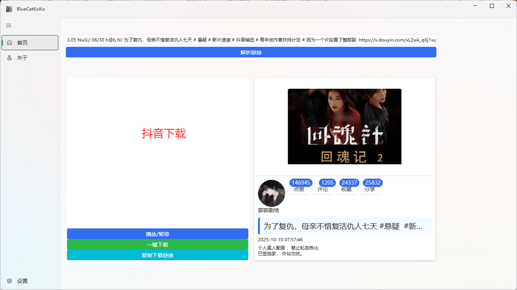Click the 郭郭剧场 author avatar
This screenshot has height=290, width=517.
(x=271, y=193)
